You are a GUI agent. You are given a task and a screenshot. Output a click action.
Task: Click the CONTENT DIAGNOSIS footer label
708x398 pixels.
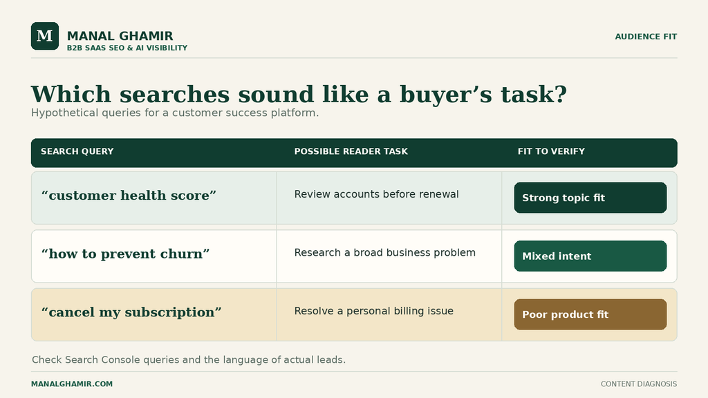pos(638,384)
